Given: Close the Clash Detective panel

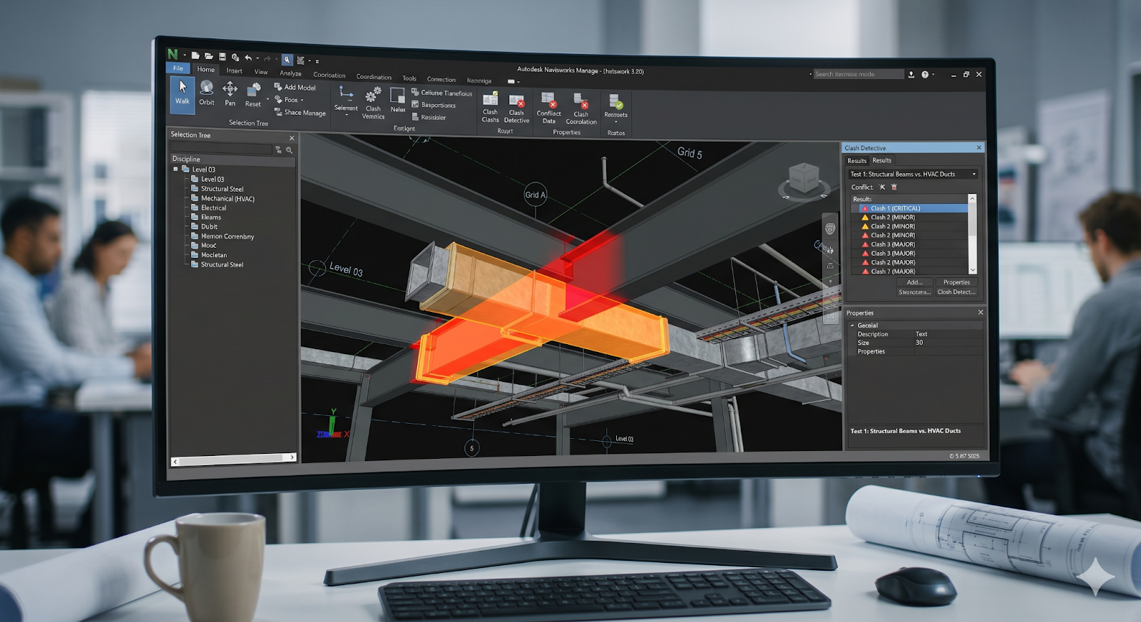Looking at the screenshot, I should coord(978,147).
